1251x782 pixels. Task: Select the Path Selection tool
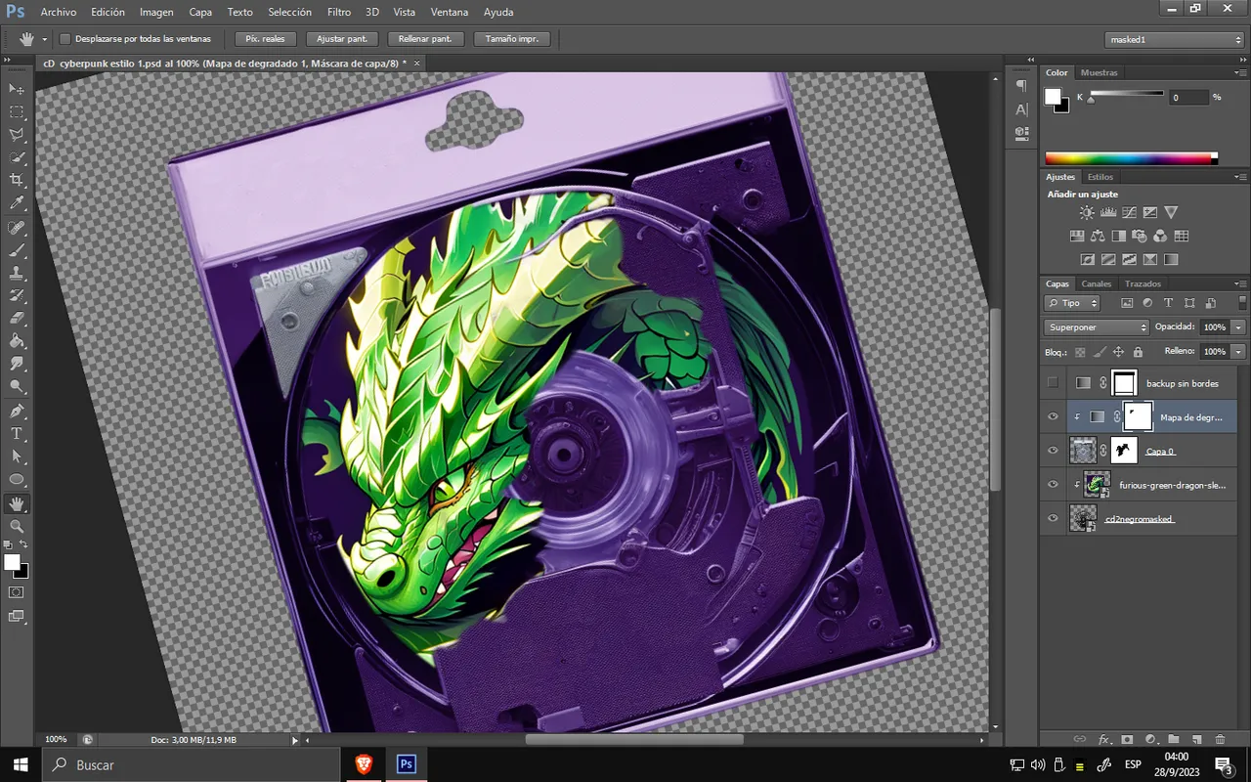[17, 456]
